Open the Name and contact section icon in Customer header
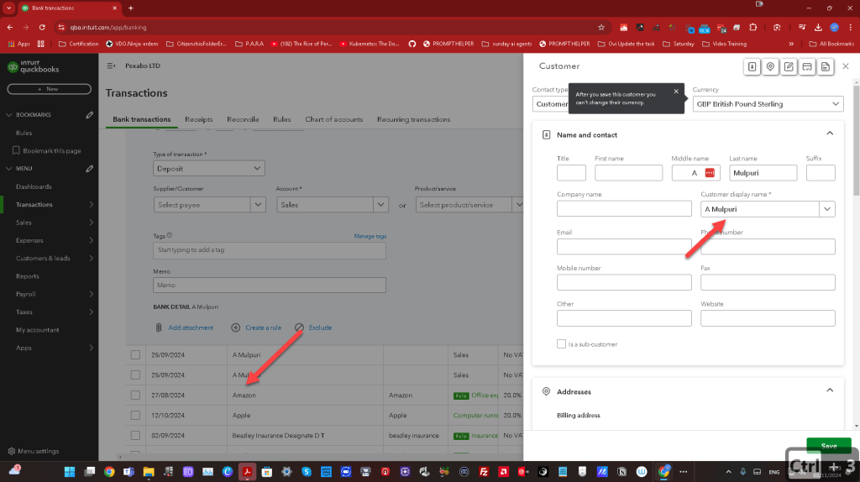The width and height of the screenshot is (860, 482). [x=752, y=66]
